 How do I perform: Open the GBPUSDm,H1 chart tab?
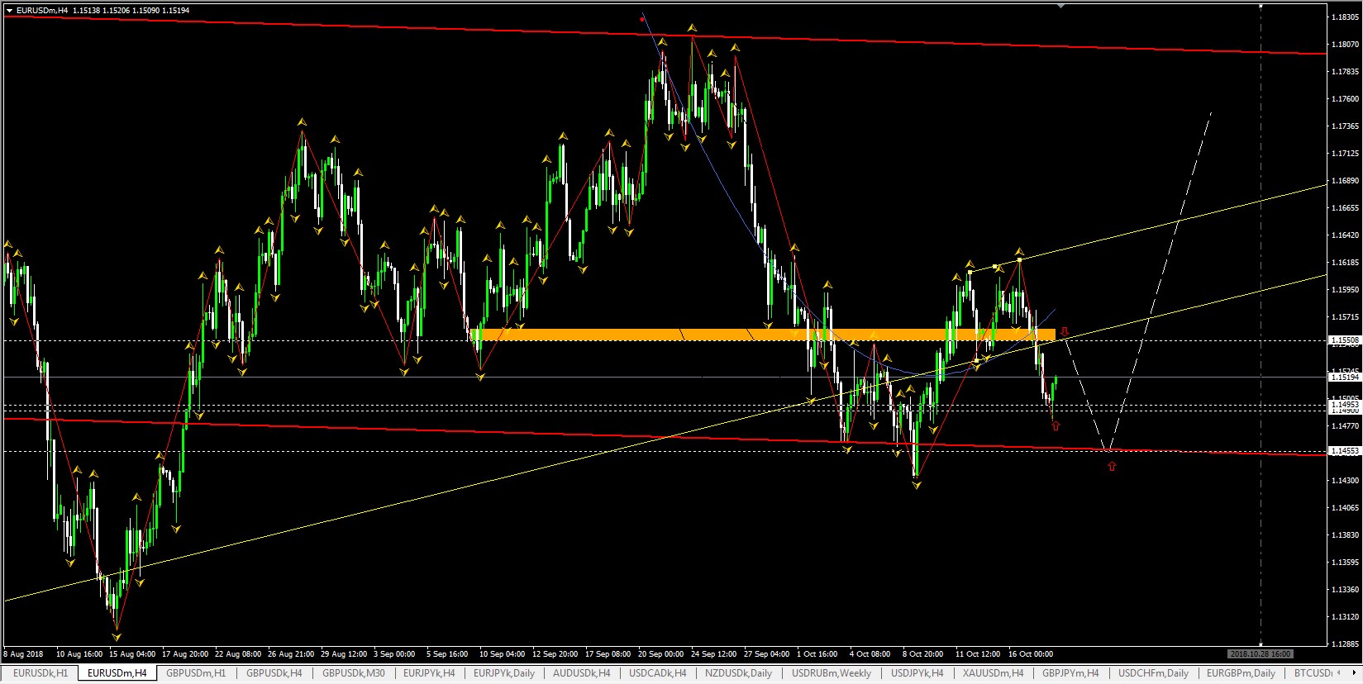coord(196,673)
